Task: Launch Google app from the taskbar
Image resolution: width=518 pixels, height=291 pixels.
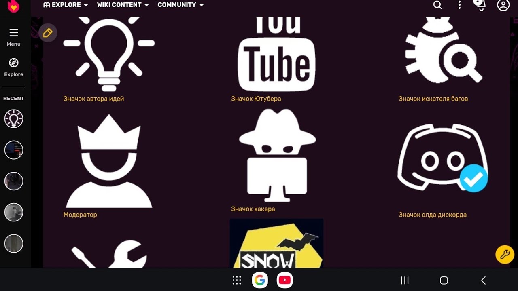Action: coord(260,280)
